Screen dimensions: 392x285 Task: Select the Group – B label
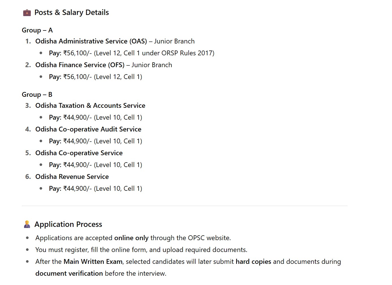[37, 95]
